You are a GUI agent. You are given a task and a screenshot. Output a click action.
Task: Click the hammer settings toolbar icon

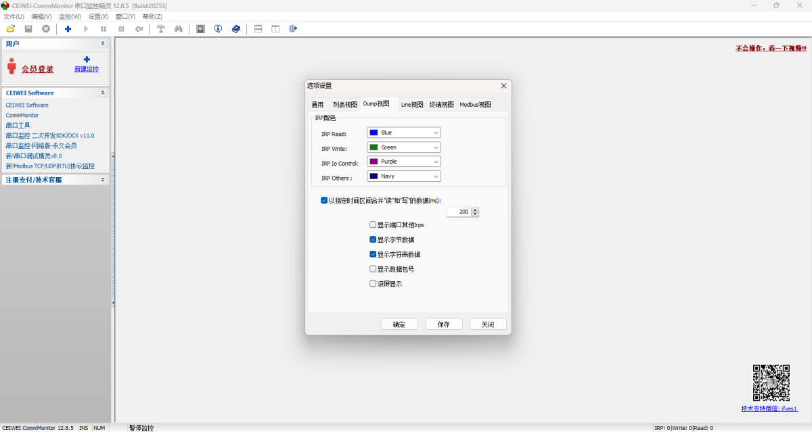pos(161,29)
